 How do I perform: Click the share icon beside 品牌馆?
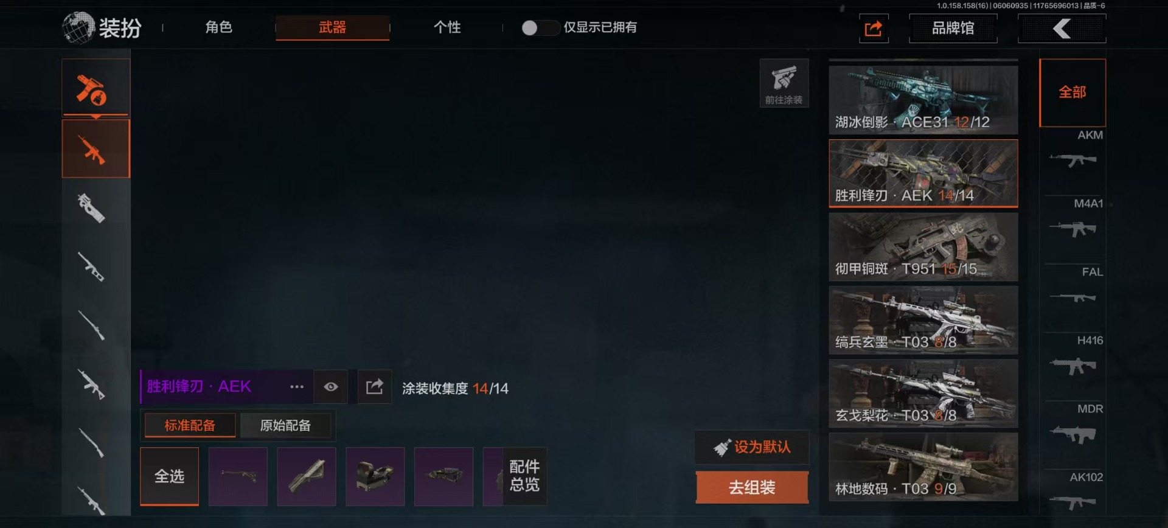[x=874, y=29]
